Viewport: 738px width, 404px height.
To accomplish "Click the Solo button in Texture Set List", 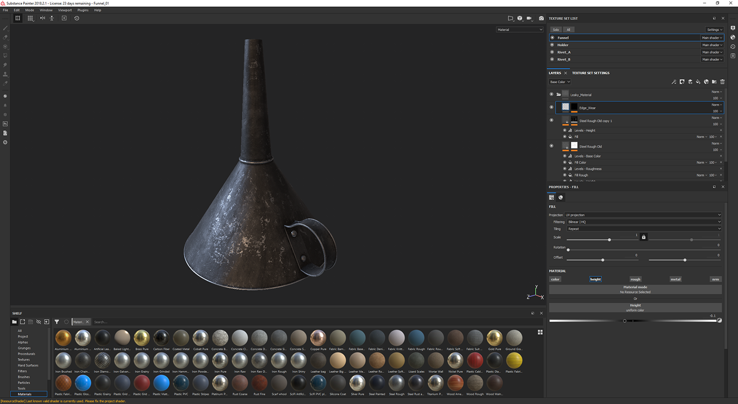I will [x=556, y=30].
